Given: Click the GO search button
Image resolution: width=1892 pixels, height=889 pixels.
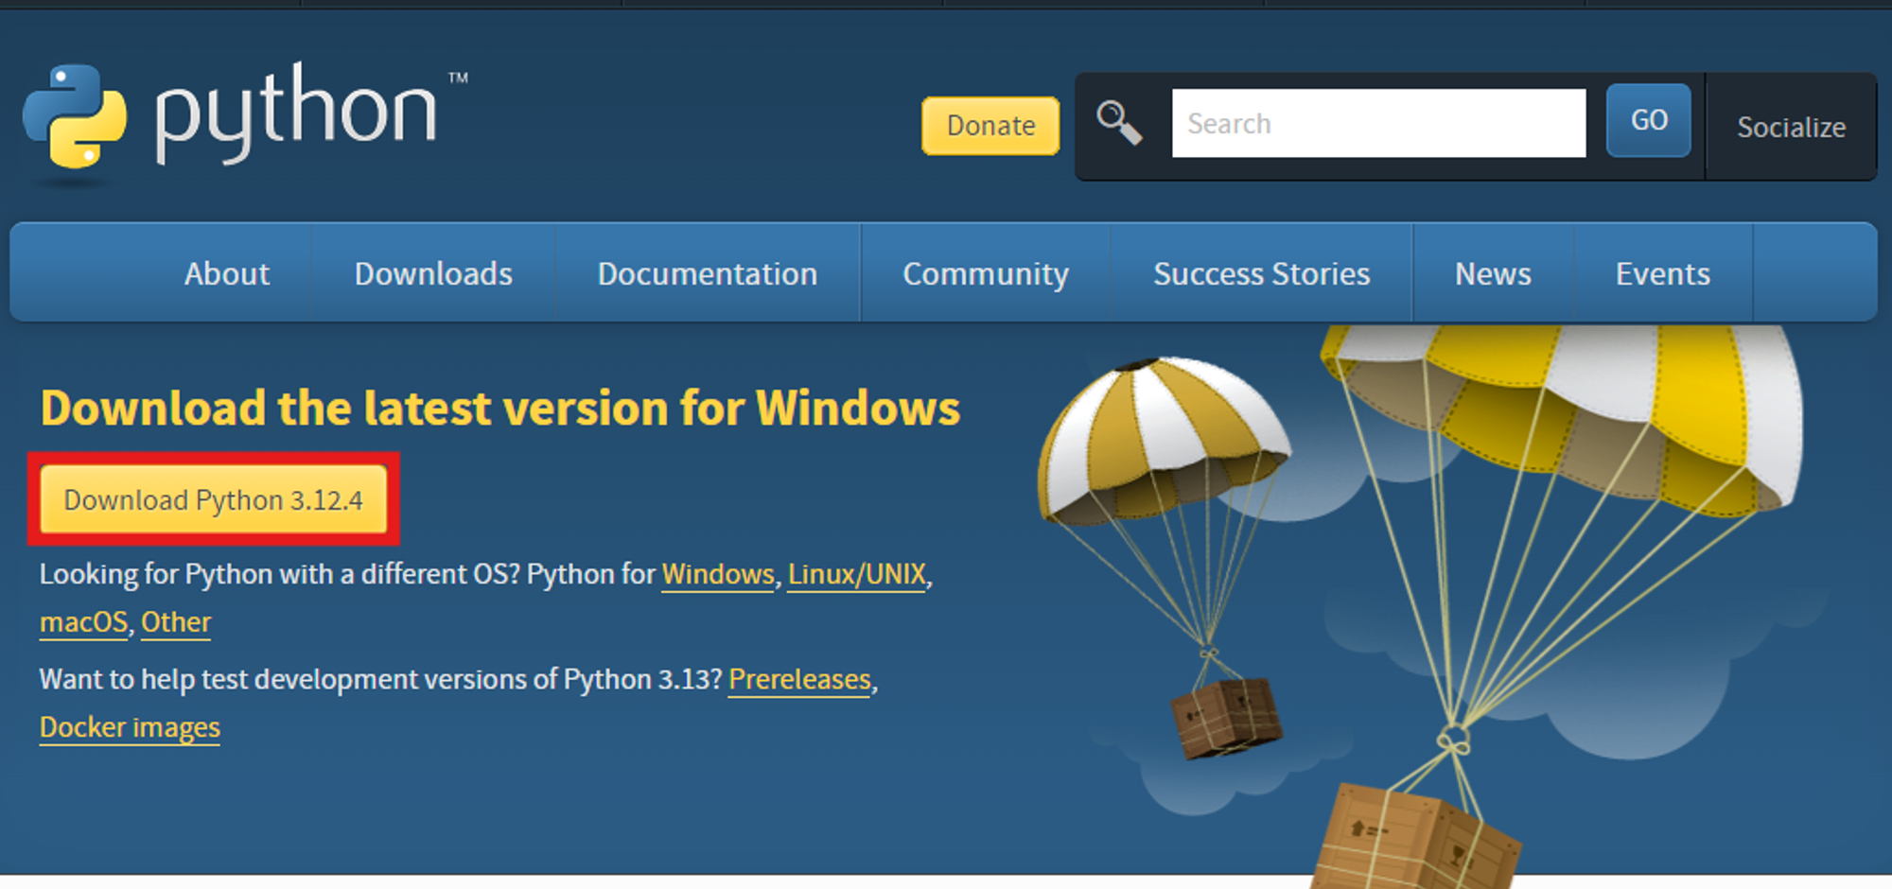Looking at the screenshot, I should point(1649,120).
